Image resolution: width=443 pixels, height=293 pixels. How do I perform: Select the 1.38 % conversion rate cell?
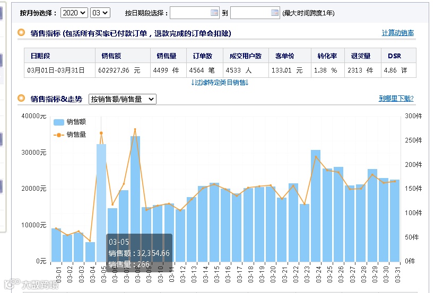(x=328, y=70)
